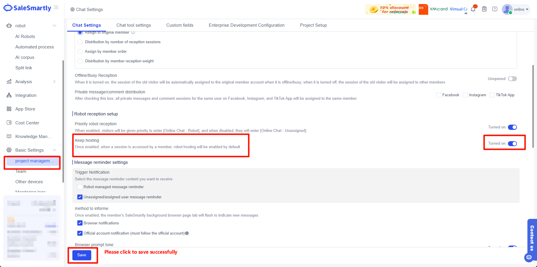Screen dimensions: 537x267
Task: Open help via the question mark icon
Action: click(495, 9)
